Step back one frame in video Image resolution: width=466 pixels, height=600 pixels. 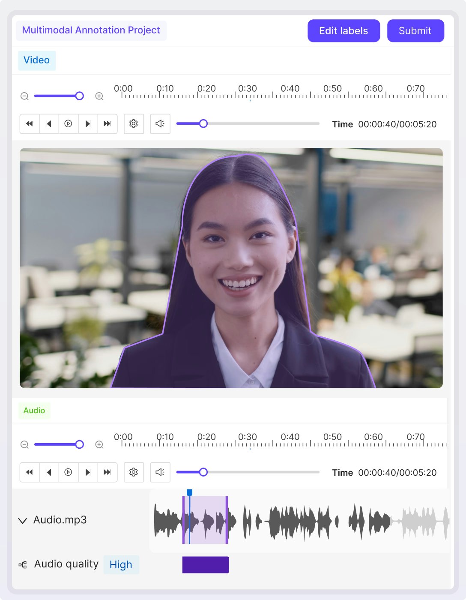coord(49,124)
